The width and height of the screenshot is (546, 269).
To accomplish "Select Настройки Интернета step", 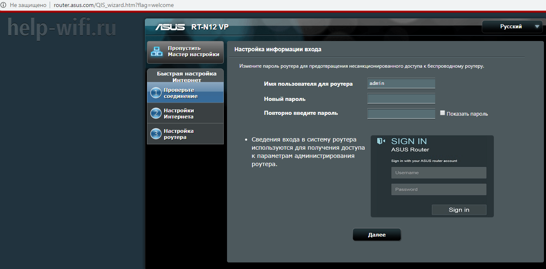I will 185,114.
